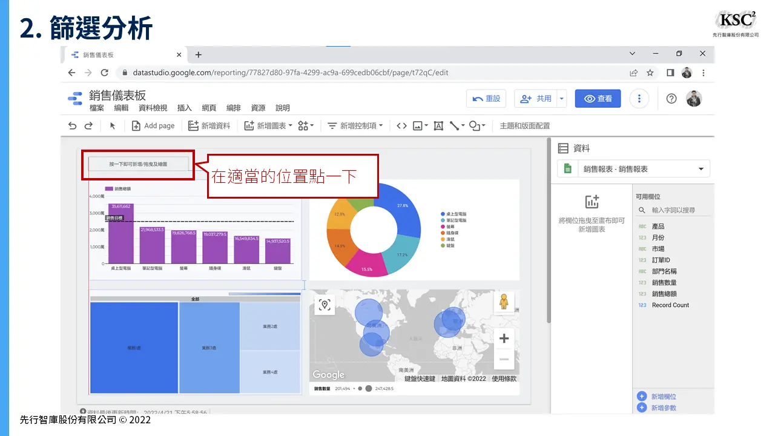775x436 pixels.
Task: Open the 說明 menu
Action: click(x=283, y=108)
